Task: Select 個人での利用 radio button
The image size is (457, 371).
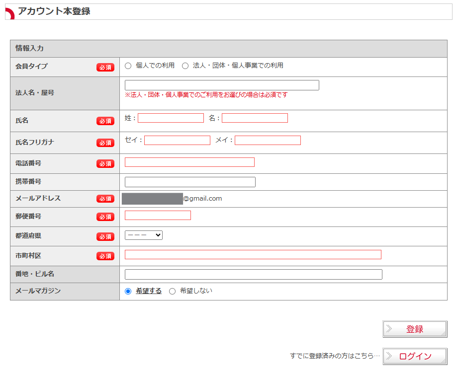Action: tap(128, 66)
